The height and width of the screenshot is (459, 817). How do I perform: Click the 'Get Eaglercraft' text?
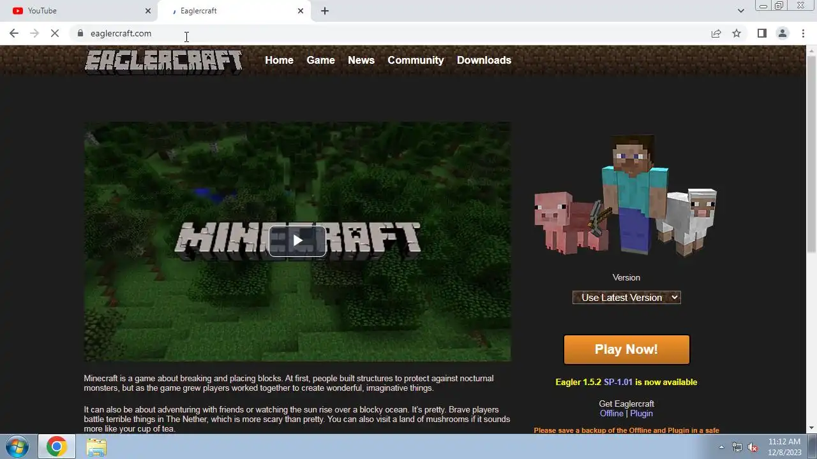click(x=626, y=404)
